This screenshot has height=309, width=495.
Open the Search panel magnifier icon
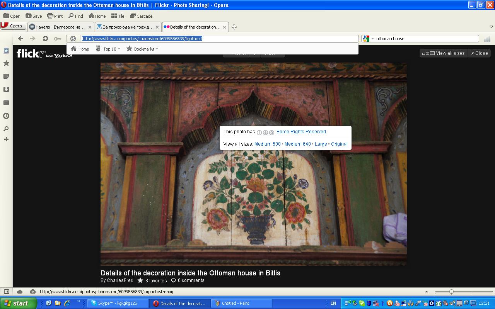point(6,129)
